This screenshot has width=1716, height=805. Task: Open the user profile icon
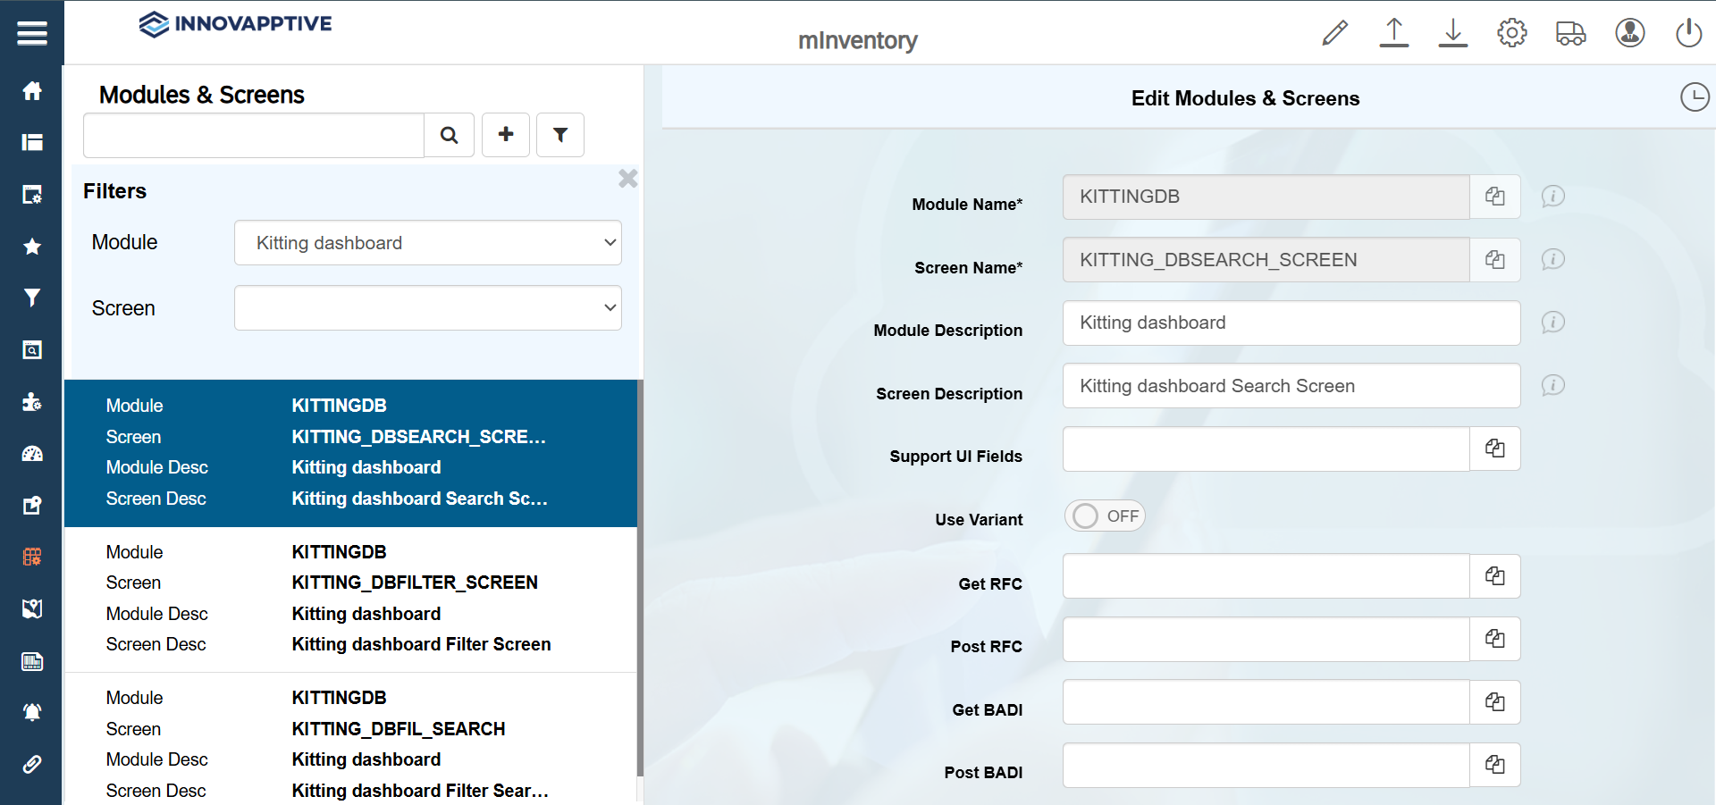point(1630,33)
